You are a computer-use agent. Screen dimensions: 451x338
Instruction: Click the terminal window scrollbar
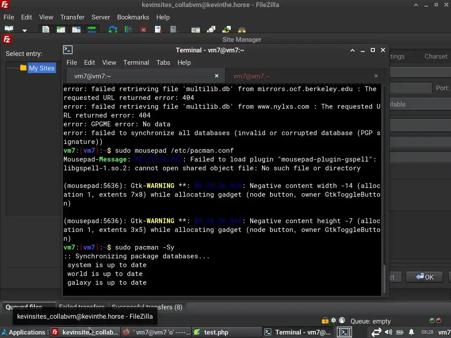tap(384, 278)
